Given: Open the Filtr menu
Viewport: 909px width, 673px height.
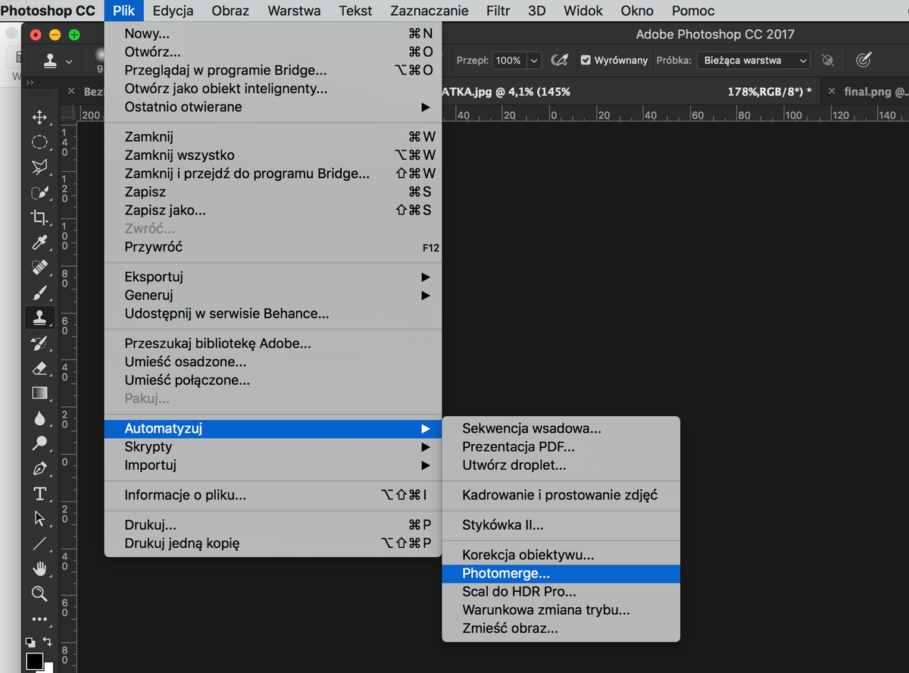Looking at the screenshot, I should coord(498,11).
